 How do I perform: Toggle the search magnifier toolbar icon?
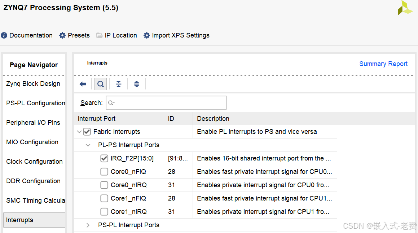point(101,84)
